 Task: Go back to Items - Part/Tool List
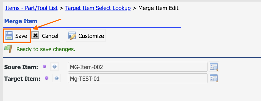pos(31,8)
